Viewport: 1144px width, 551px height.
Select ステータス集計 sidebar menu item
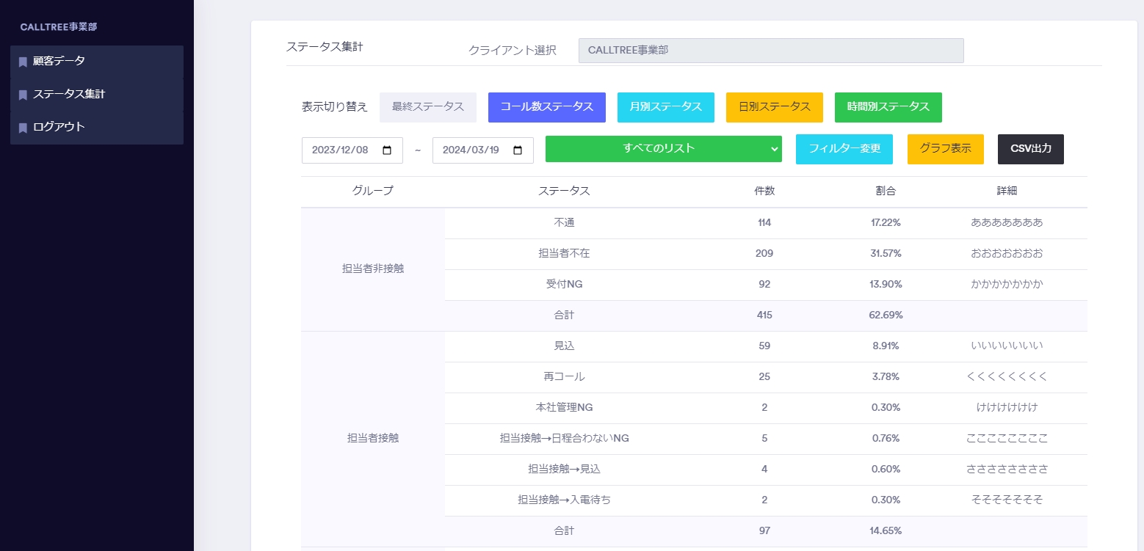click(97, 94)
